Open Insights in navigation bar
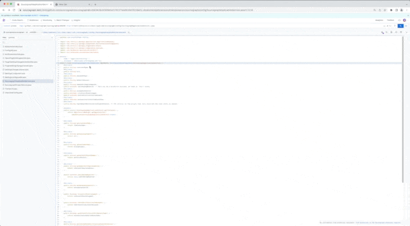Image resolution: width=410 pixels, height=226 pixels. point(76,20)
